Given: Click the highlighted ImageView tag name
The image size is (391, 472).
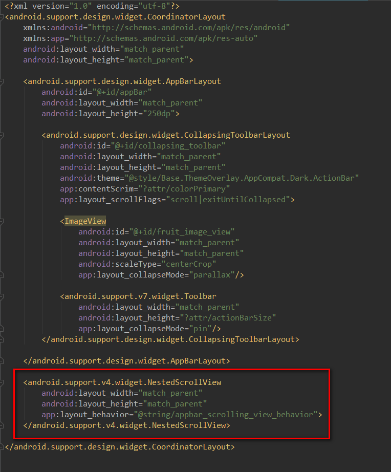Looking at the screenshot, I should tap(85, 221).
